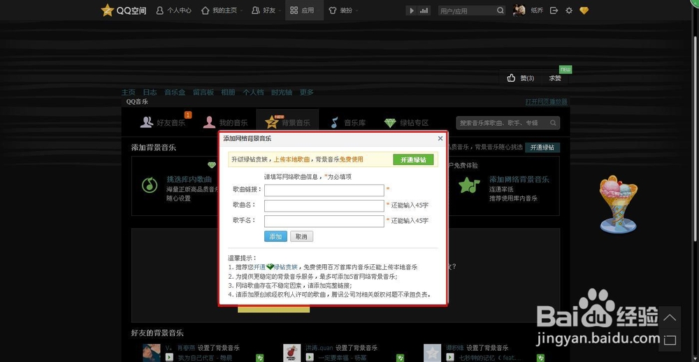
Task: Go to the 日志 navigation link
Action: [150, 92]
